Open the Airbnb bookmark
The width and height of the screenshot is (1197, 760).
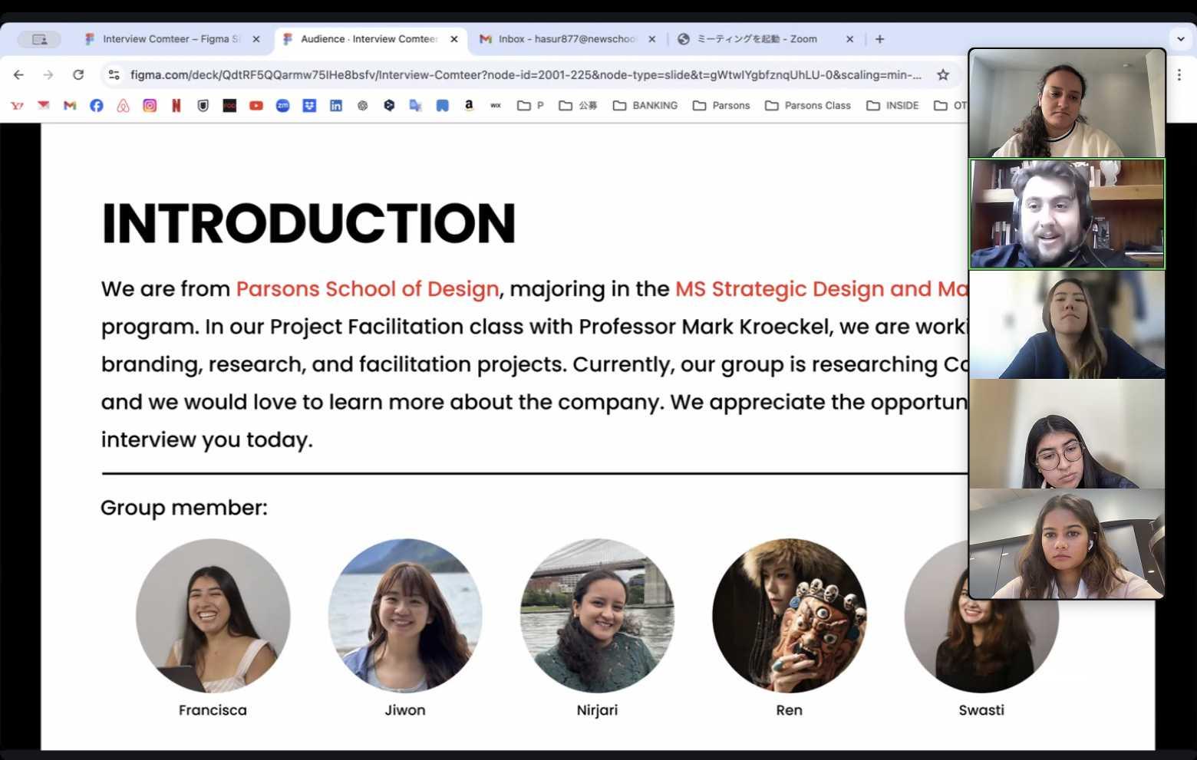pyautogui.click(x=123, y=106)
